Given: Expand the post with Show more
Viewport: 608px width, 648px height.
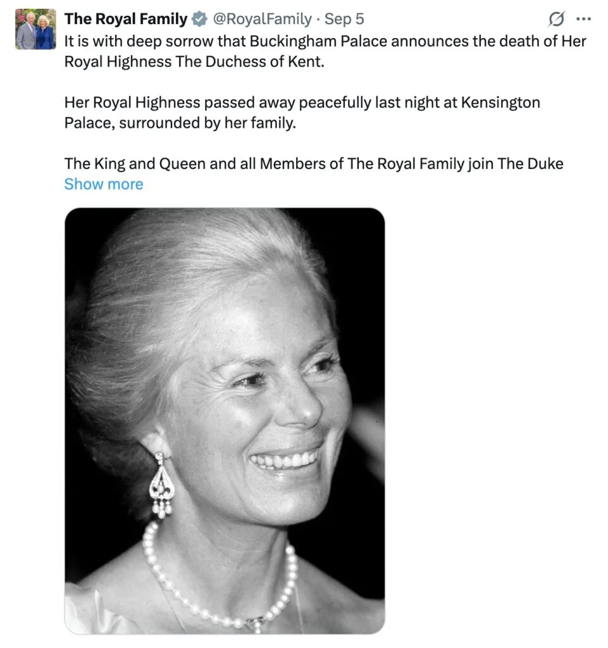Looking at the screenshot, I should (104, 184).
